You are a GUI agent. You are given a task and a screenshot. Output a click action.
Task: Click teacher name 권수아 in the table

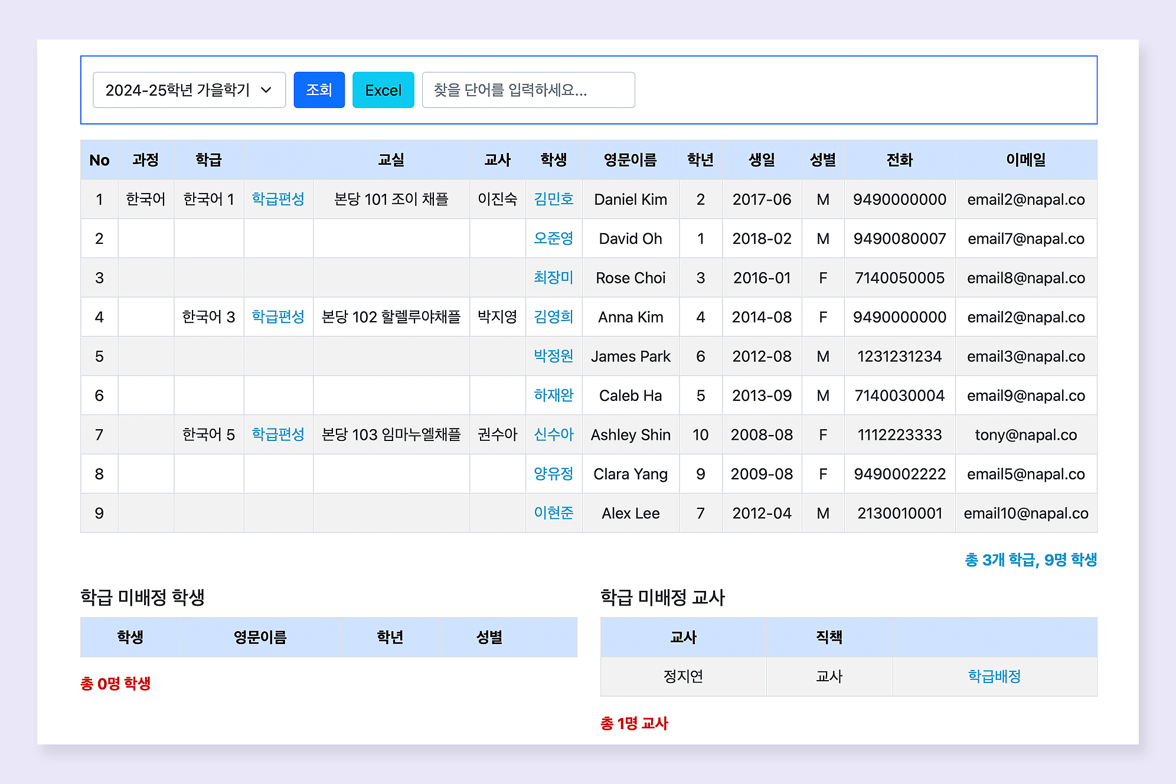[497, 434]
